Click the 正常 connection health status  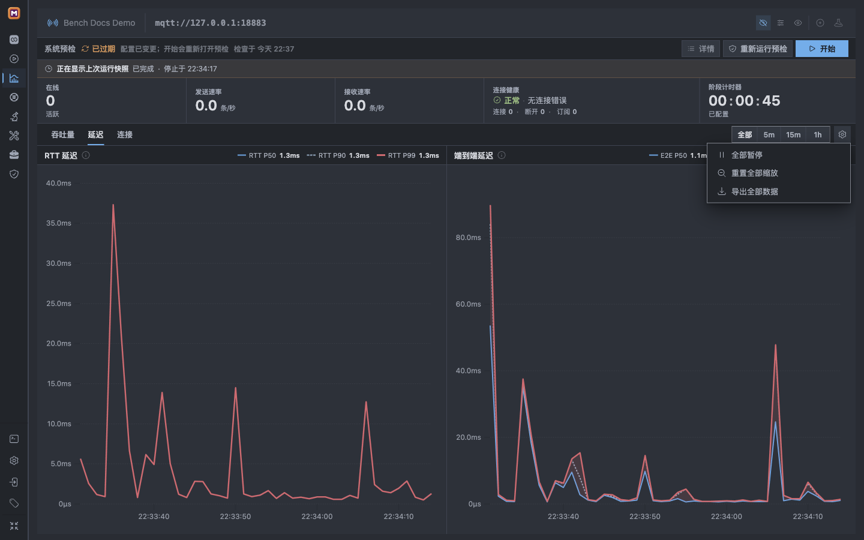pyautogui.click(x=512, y=100)
